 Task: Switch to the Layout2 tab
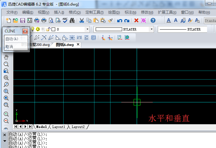[78, 127]
